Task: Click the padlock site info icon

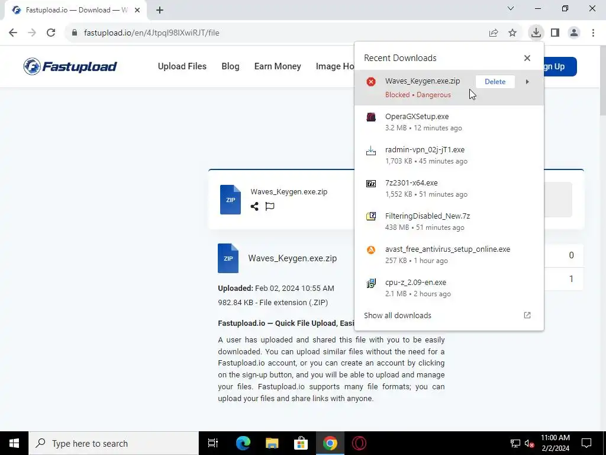Action: [74, 33]
